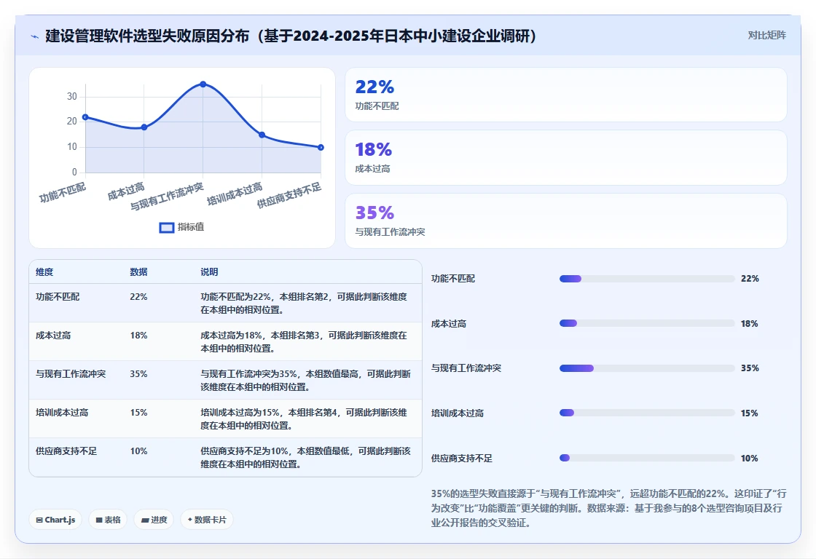Click the 与现有工作流冲突 progress bar
The width and height of the screenshot is (816, 559).
pyautogui.click(x=647, y=368)
